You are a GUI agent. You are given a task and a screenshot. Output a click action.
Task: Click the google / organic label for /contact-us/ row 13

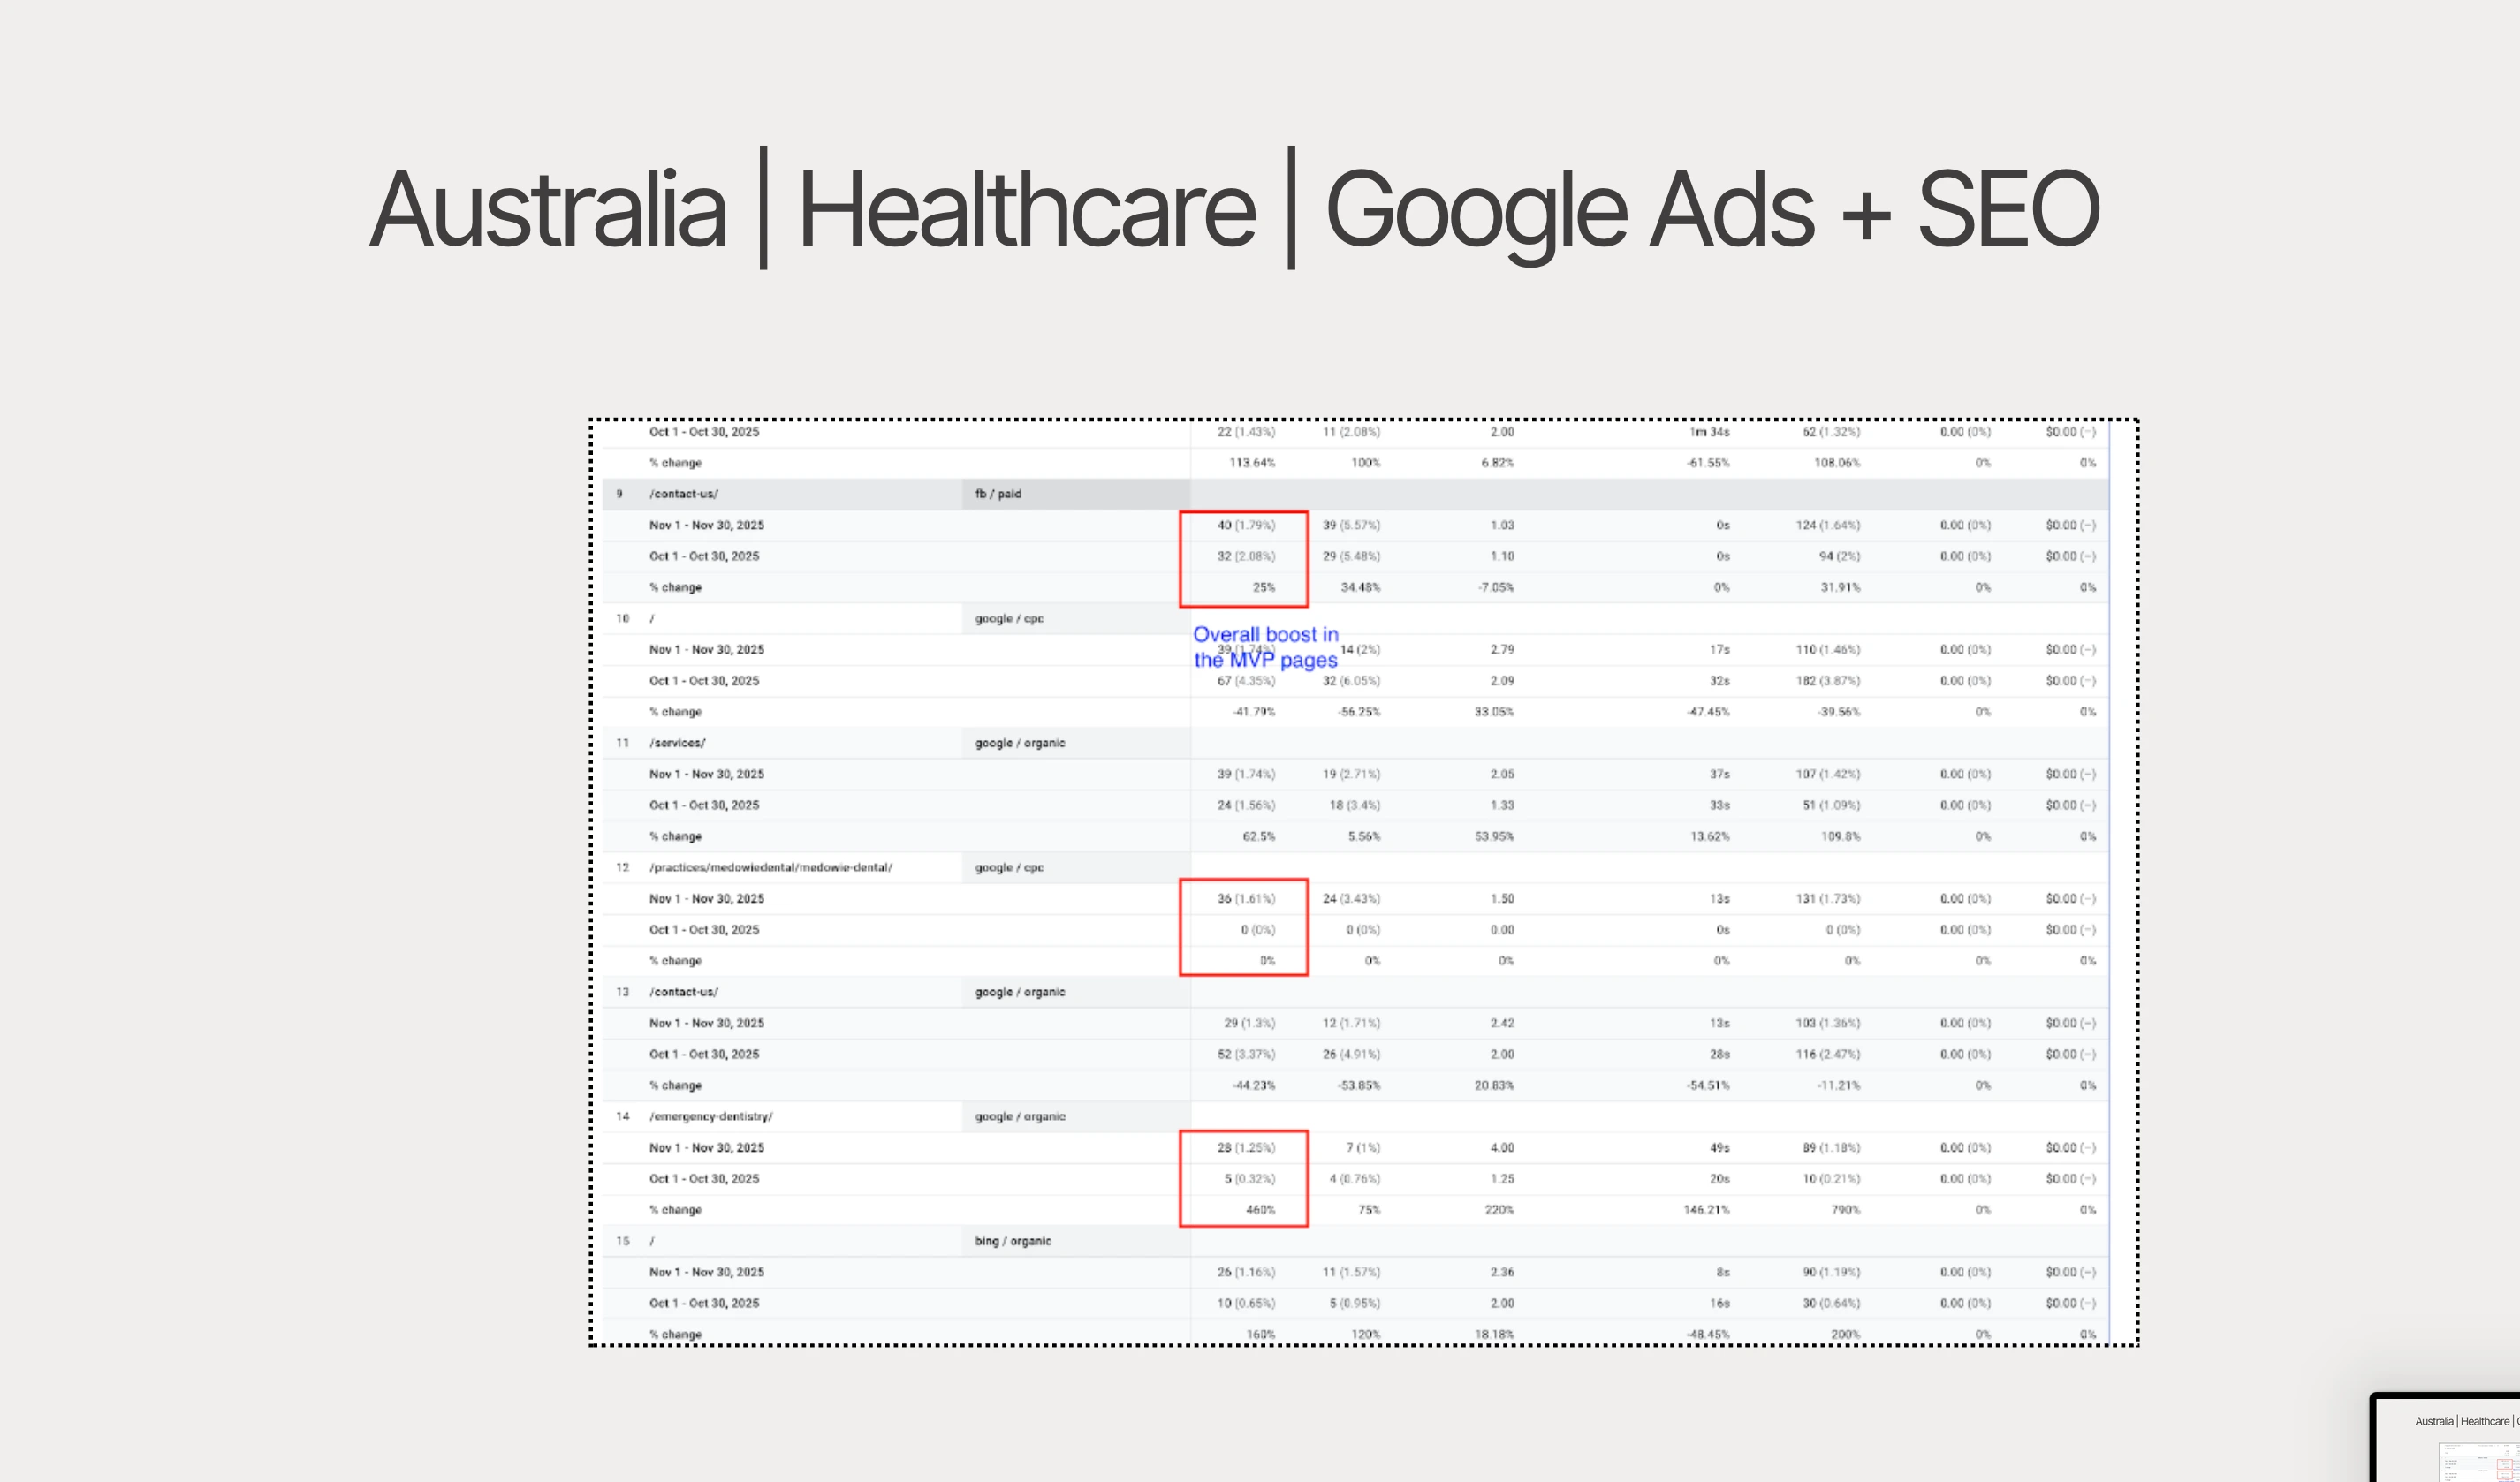pyautogui.click(x=1019, y=993)
